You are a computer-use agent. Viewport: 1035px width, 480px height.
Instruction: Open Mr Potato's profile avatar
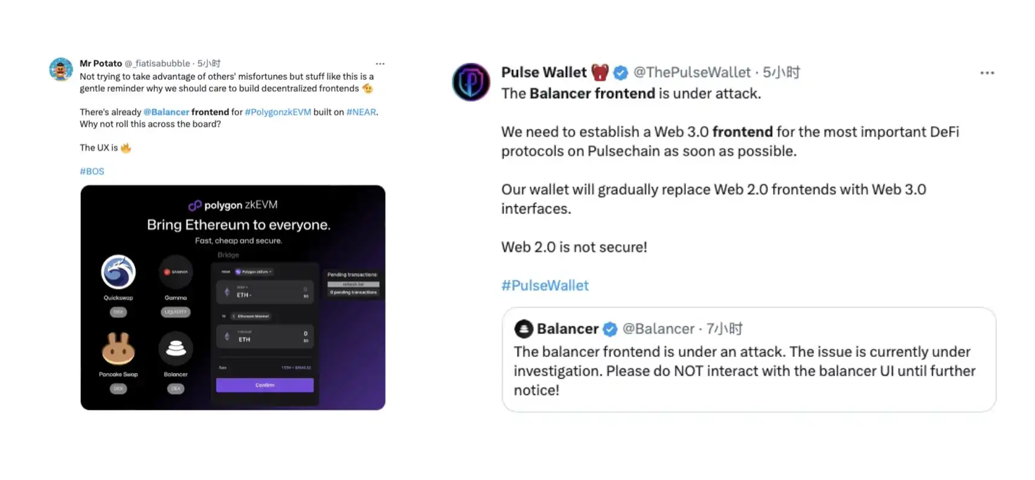[61, 69]
